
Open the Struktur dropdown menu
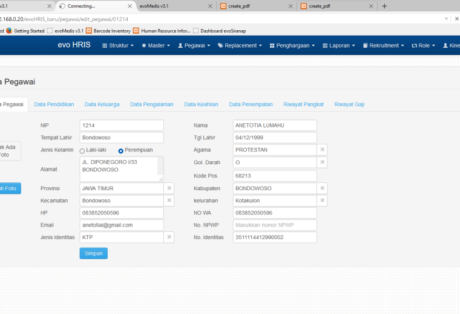pos(118,45)
